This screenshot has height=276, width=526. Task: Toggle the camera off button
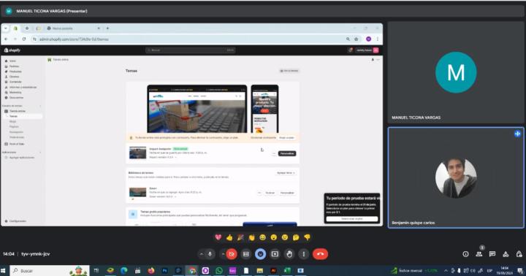click(x=232, y=254)
